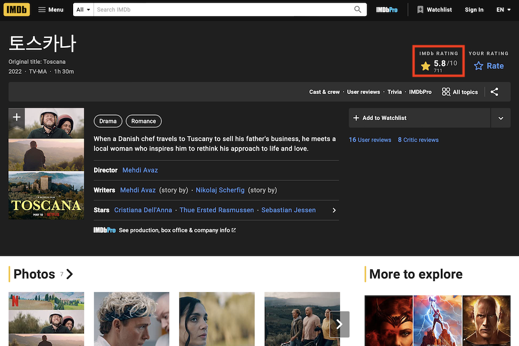Open the More to explore image
The width and height of the screenshot is (519, 346).
[x=437, y=321]
